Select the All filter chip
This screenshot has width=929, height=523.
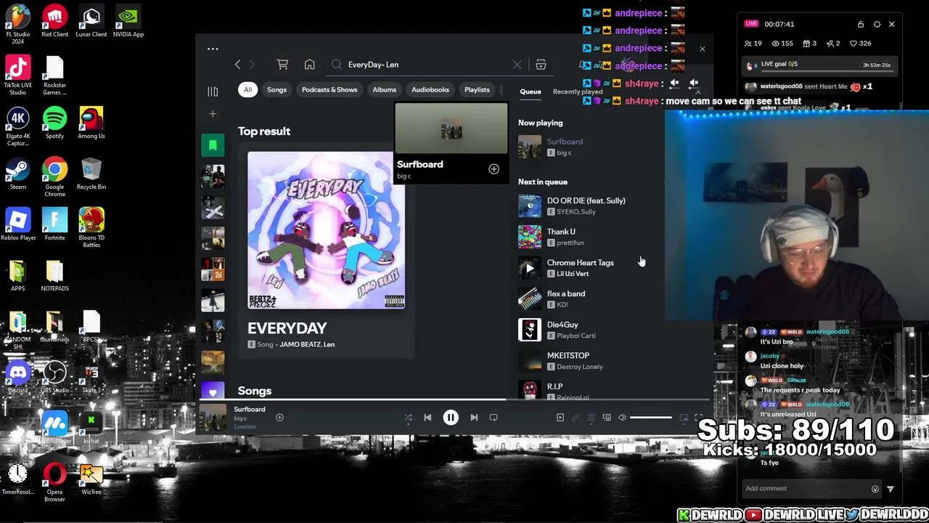pyautogui.click(x=247, y=90)
